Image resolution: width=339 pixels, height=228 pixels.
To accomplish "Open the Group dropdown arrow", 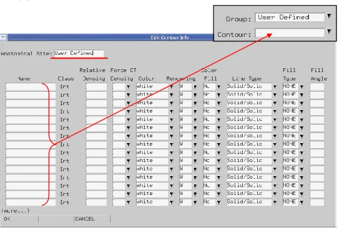I will [x=329, y=16].
